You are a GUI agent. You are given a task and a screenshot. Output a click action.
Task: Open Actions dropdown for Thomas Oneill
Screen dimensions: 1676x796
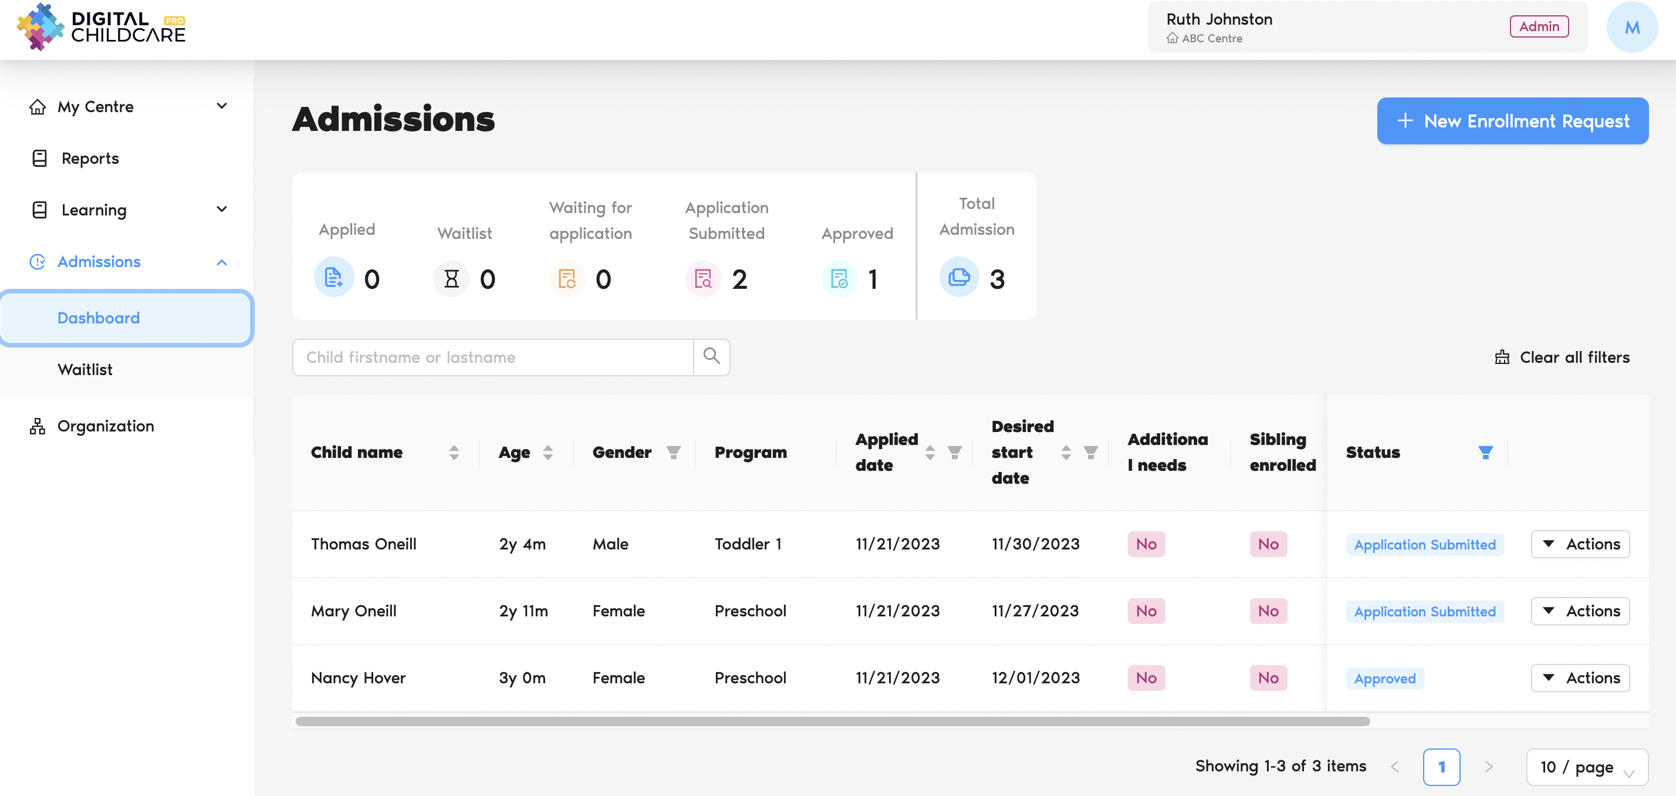click(1580, 544)
